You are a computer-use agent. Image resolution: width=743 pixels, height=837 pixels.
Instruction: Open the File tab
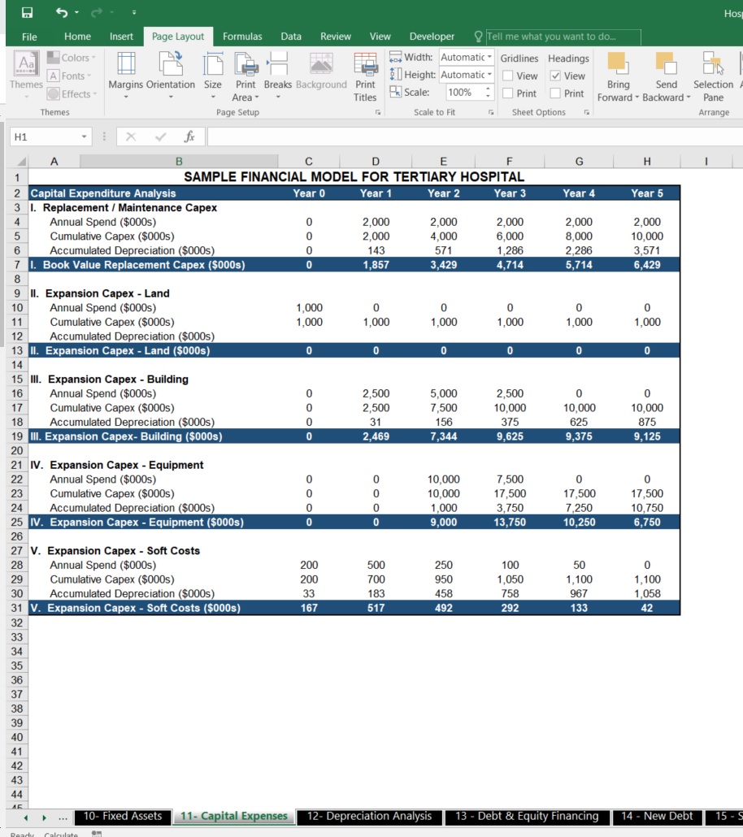click(x=29, y=37)
